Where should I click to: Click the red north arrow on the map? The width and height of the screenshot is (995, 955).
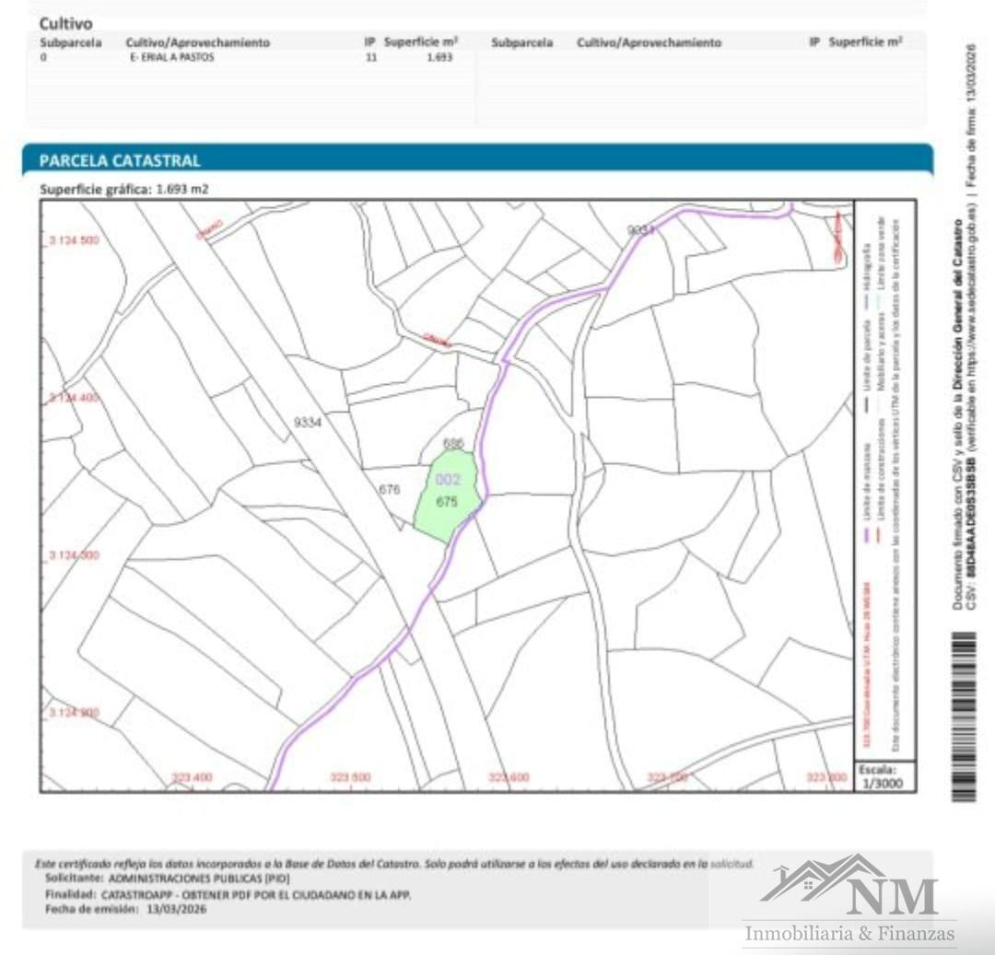[x=837, y=238]
